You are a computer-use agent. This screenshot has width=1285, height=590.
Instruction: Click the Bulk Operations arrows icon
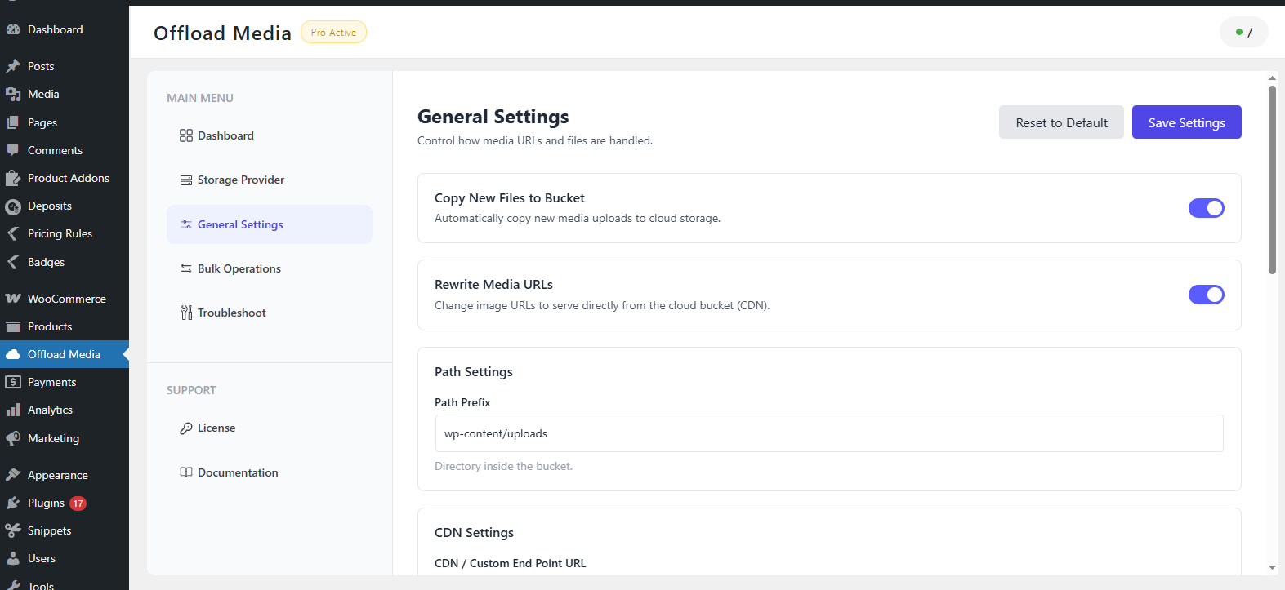pos(186,268)
